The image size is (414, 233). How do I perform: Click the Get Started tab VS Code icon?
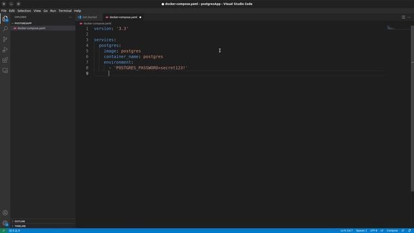tap(80, 17)
